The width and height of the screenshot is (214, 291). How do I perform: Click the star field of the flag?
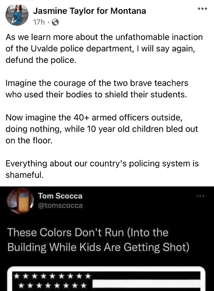pos(52,281)
